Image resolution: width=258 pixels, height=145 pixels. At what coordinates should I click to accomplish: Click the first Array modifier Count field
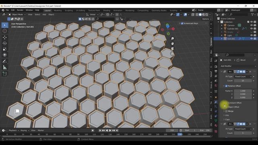coord(243,81)
